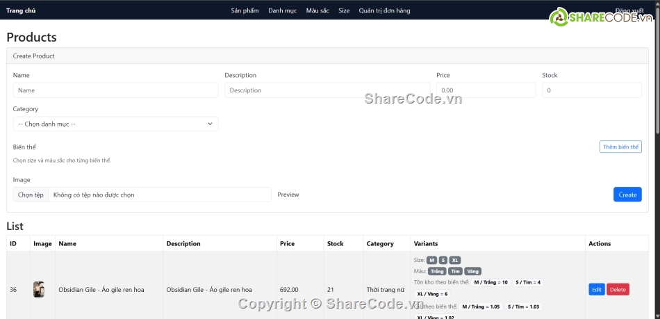
Task: Click the Create Product card header
Action: 327,56
